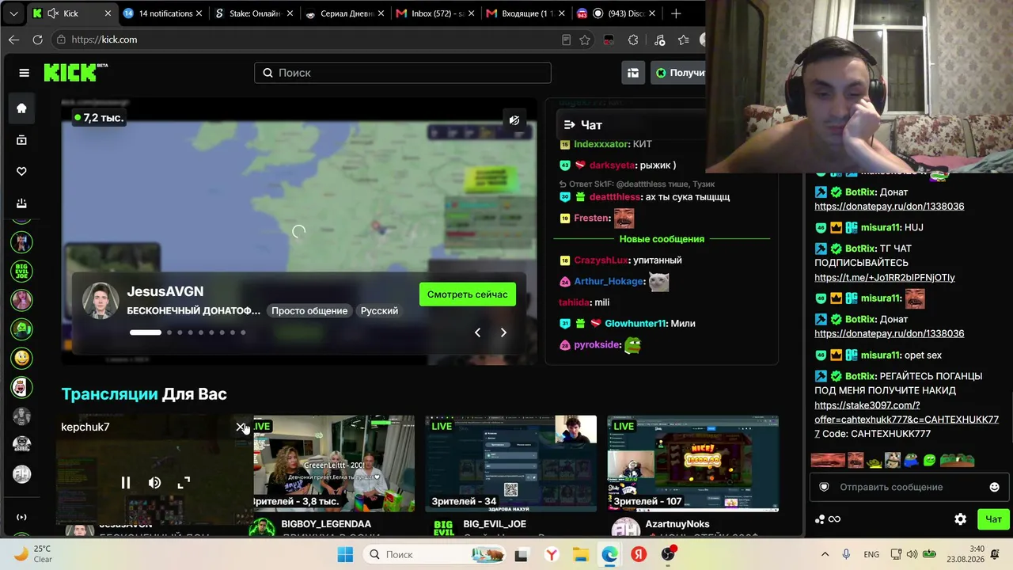Screen dimensions: 1013x570
Task: Open the BIG EVIL JOE channel sidebar avatar
Action: [x=21, y=272]
